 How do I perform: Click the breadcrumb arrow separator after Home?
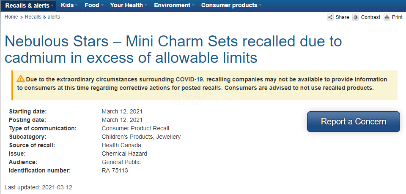point(22,17)
